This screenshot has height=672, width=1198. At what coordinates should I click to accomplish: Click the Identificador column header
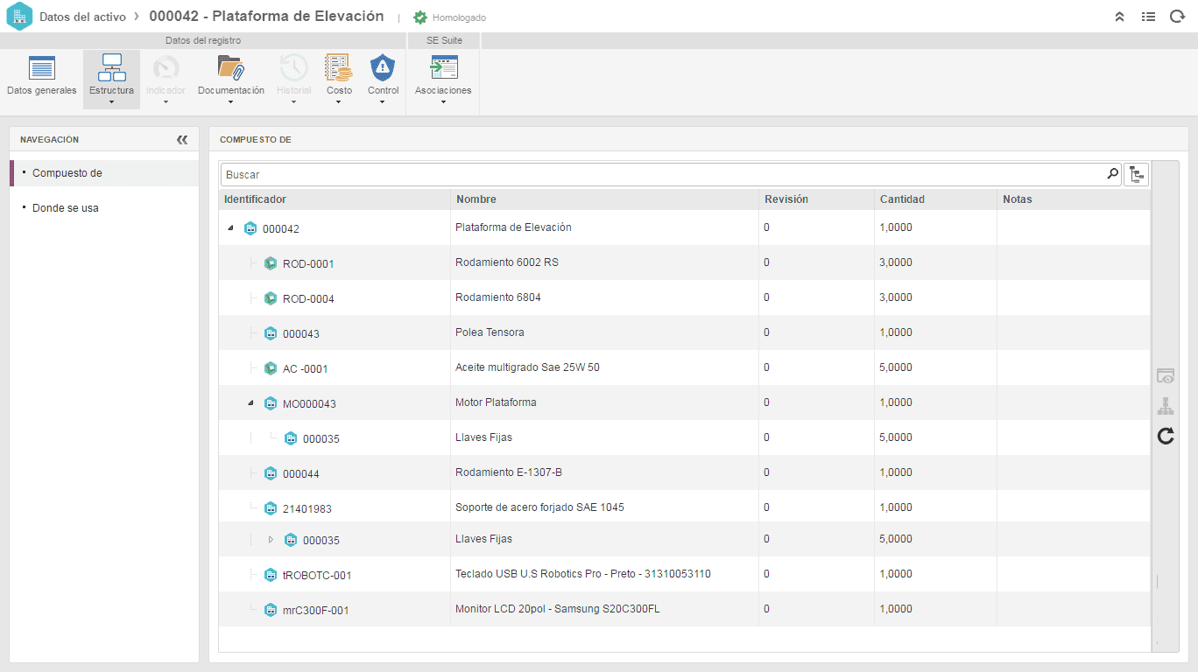(335, 199)
